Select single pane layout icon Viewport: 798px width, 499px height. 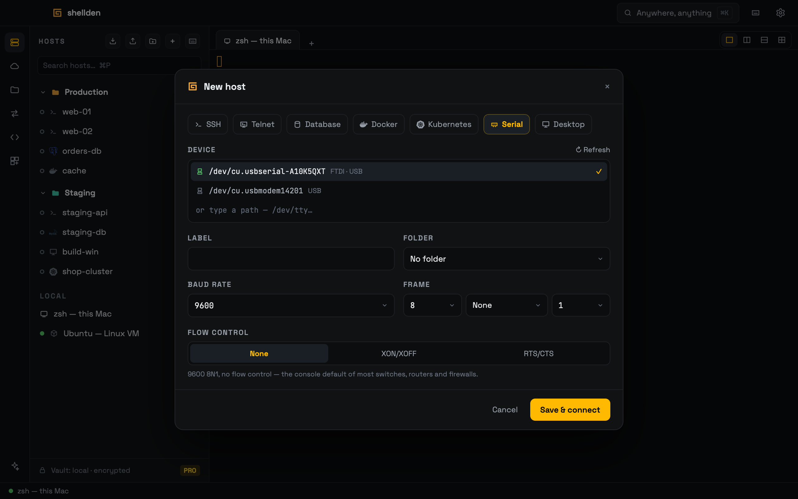click(x=729, y=40)
